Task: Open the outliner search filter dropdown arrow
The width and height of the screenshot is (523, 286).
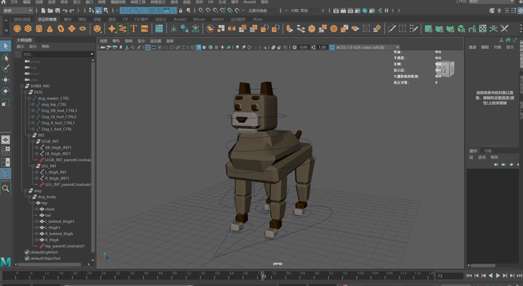Action: [92, 54]
